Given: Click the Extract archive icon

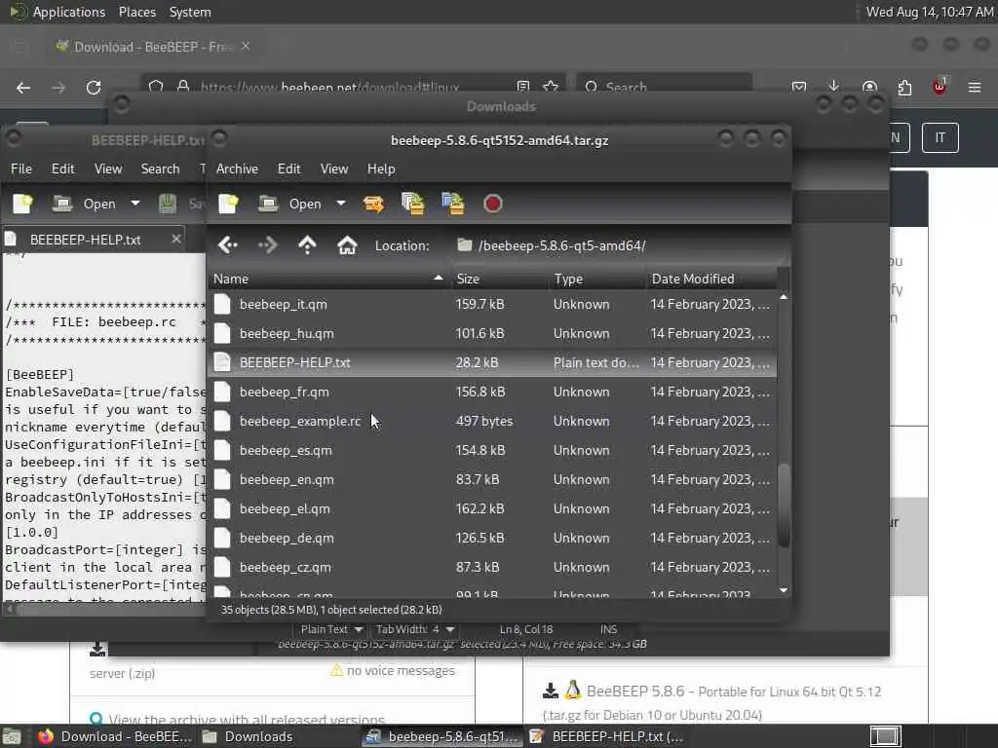Looking at the screenshot, I should pos(373,204).
